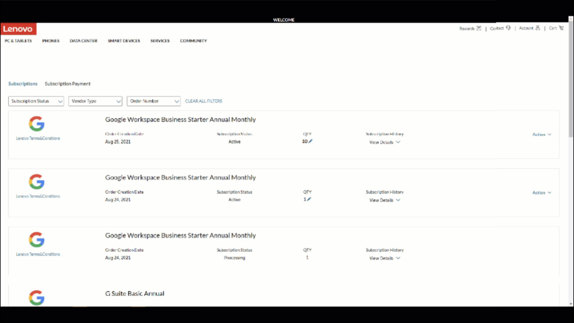Click Google logo of Aug 24 Active subscription
The height and width of the screenshot is (323, 574).
coord(37,182)
